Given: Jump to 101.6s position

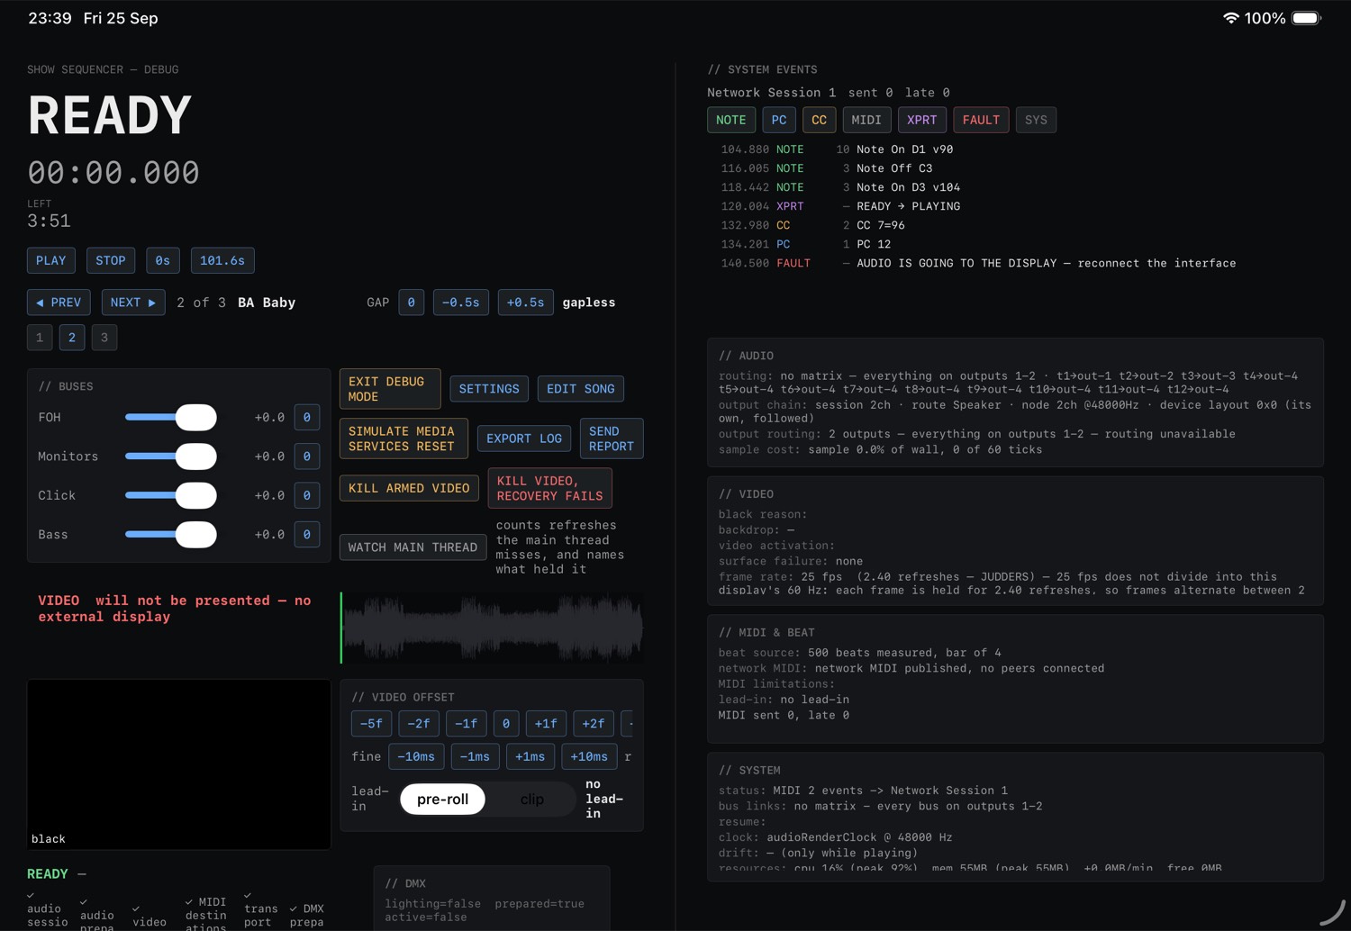Looking at the screenshot, I should pyautogui.click(x=222, y=260).
